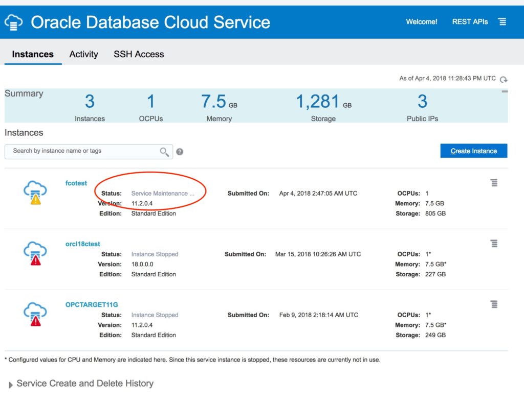This screenshot has height=405, width=524.
Task: Open the action menu for fcotest instance
Action: (x=494, y=183)
